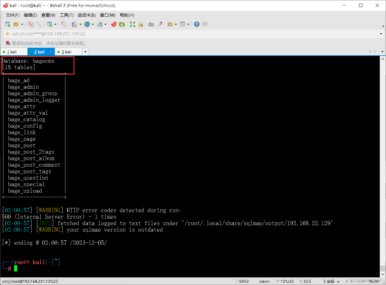Open the tab list dropdown arrow

coord(382,52)
